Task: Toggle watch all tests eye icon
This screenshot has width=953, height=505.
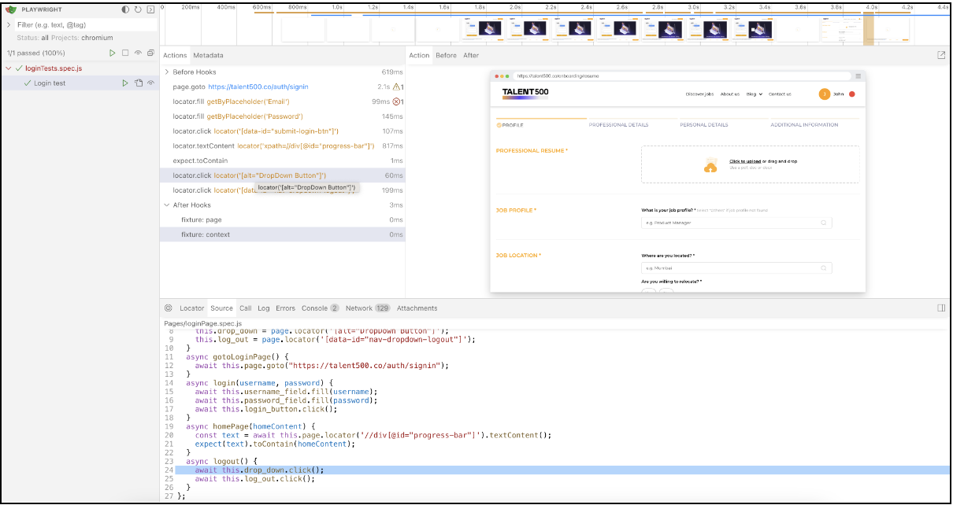Action: point(138,53)
